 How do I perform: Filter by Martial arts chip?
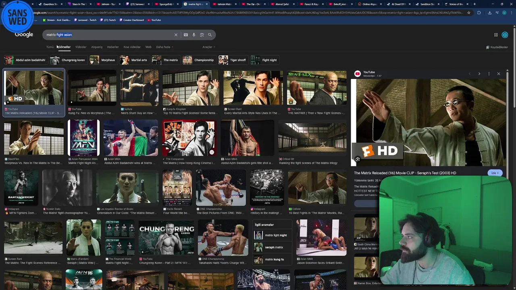134,60
